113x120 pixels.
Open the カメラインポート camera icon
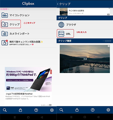[x=5, y=34]
